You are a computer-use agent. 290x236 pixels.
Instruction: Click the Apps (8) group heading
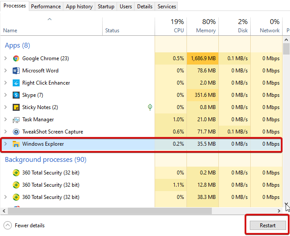coord(17,45)
